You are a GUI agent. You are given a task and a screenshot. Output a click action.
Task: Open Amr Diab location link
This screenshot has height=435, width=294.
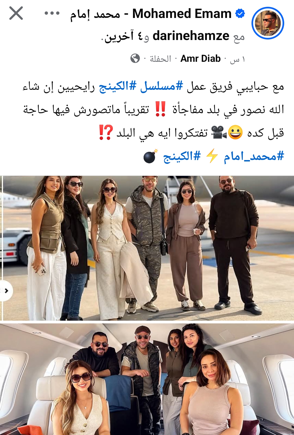coord(201,59)
